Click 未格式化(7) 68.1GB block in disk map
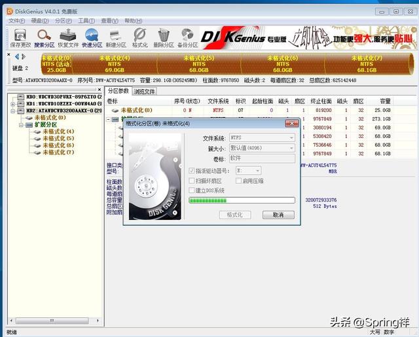419x337 pixels. [x=367, y=64]
